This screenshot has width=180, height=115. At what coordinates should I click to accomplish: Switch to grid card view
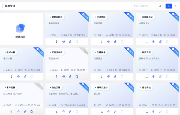[169, 6]
